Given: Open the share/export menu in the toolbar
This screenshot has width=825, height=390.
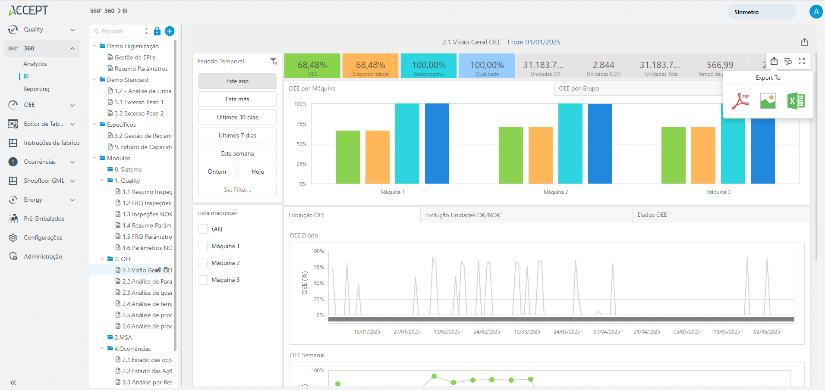Looking at the screenshot, I should tap(774, 61).
